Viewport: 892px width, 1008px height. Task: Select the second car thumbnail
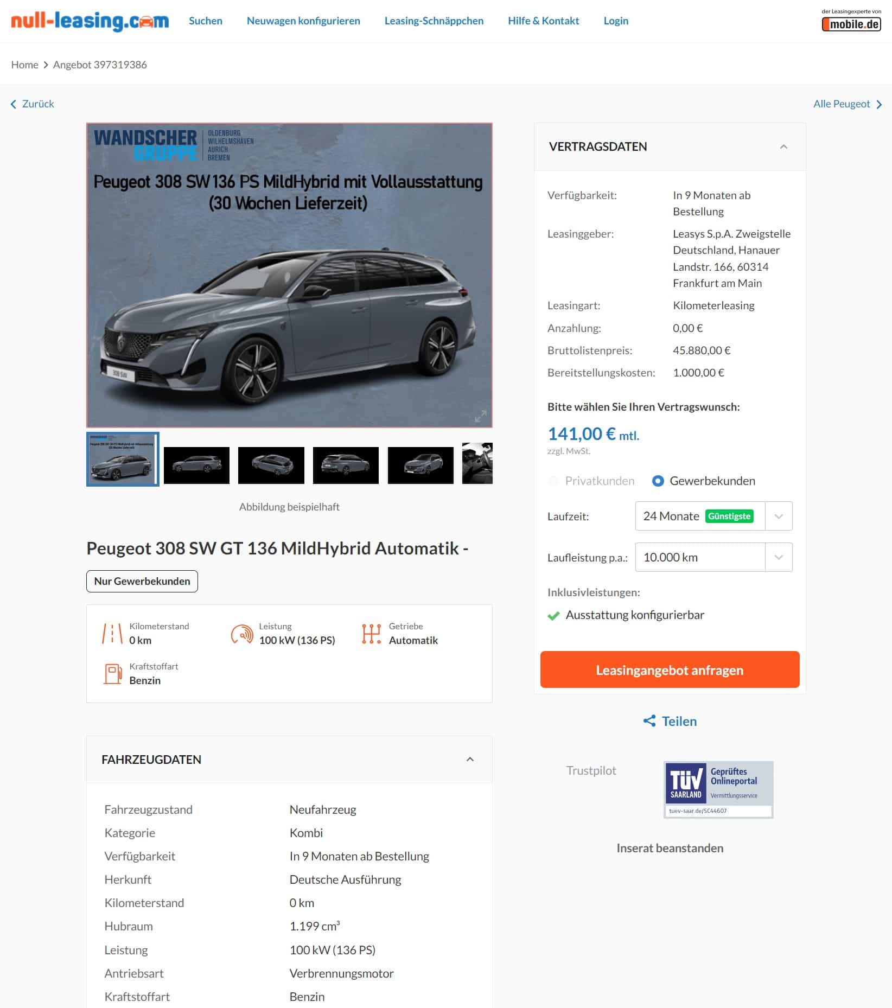point(196,465)
